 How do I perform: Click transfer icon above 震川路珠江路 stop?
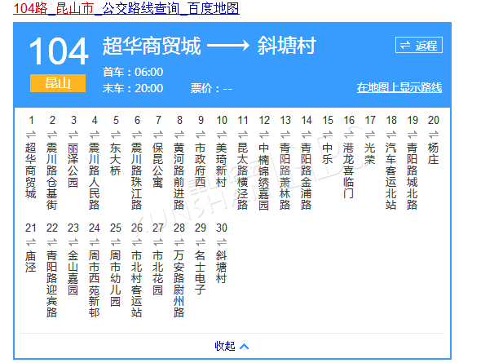[x=137, y=134]
